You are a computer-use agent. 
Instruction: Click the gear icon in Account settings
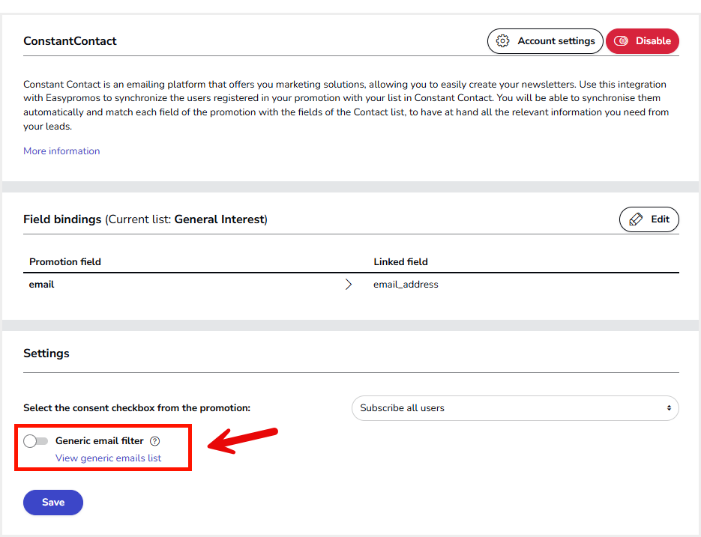coord(502,41)
